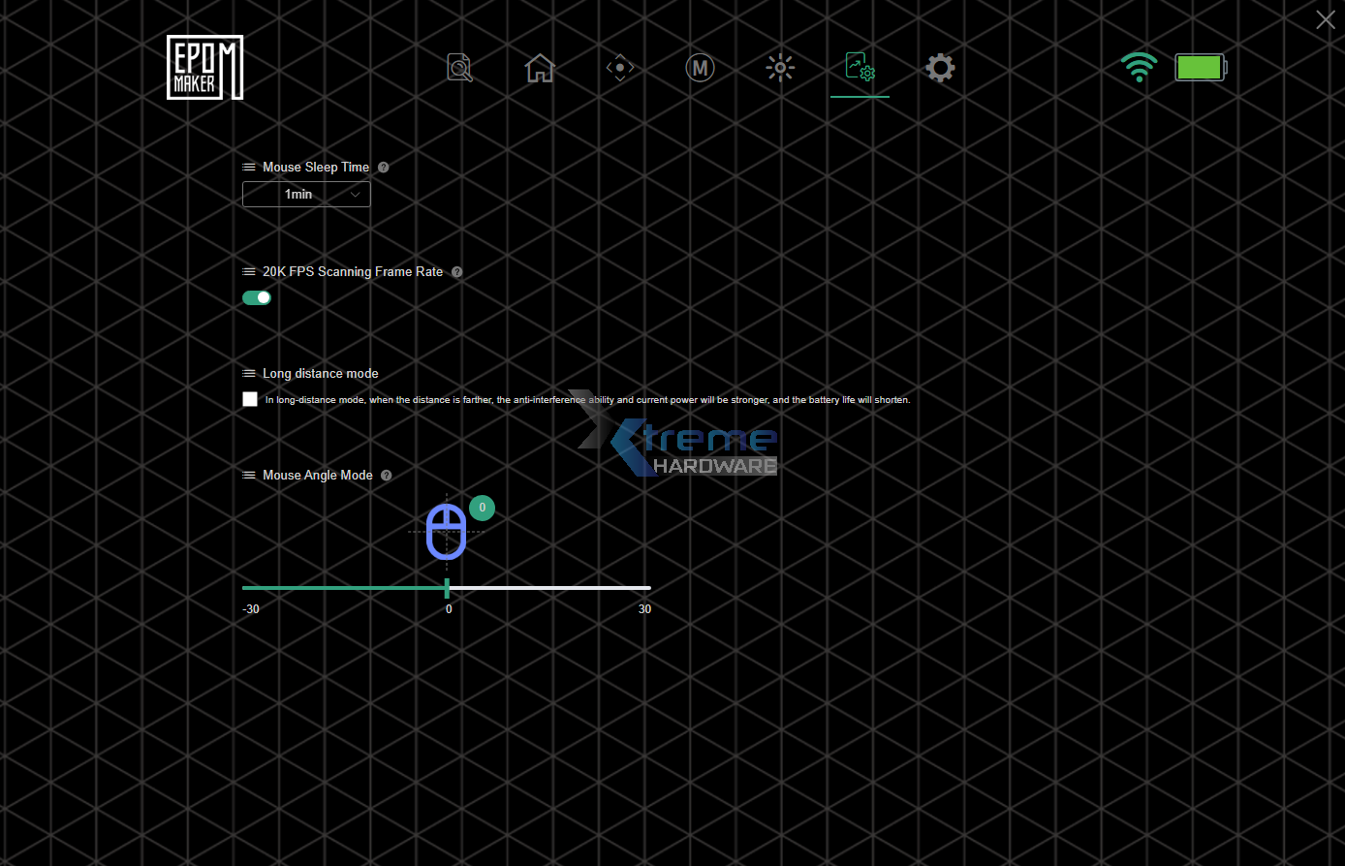
Task: Select the key test magnifier icon
Action: tap(458, 68)
